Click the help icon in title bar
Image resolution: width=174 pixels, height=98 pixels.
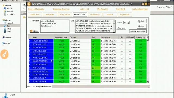click(143, 4)
